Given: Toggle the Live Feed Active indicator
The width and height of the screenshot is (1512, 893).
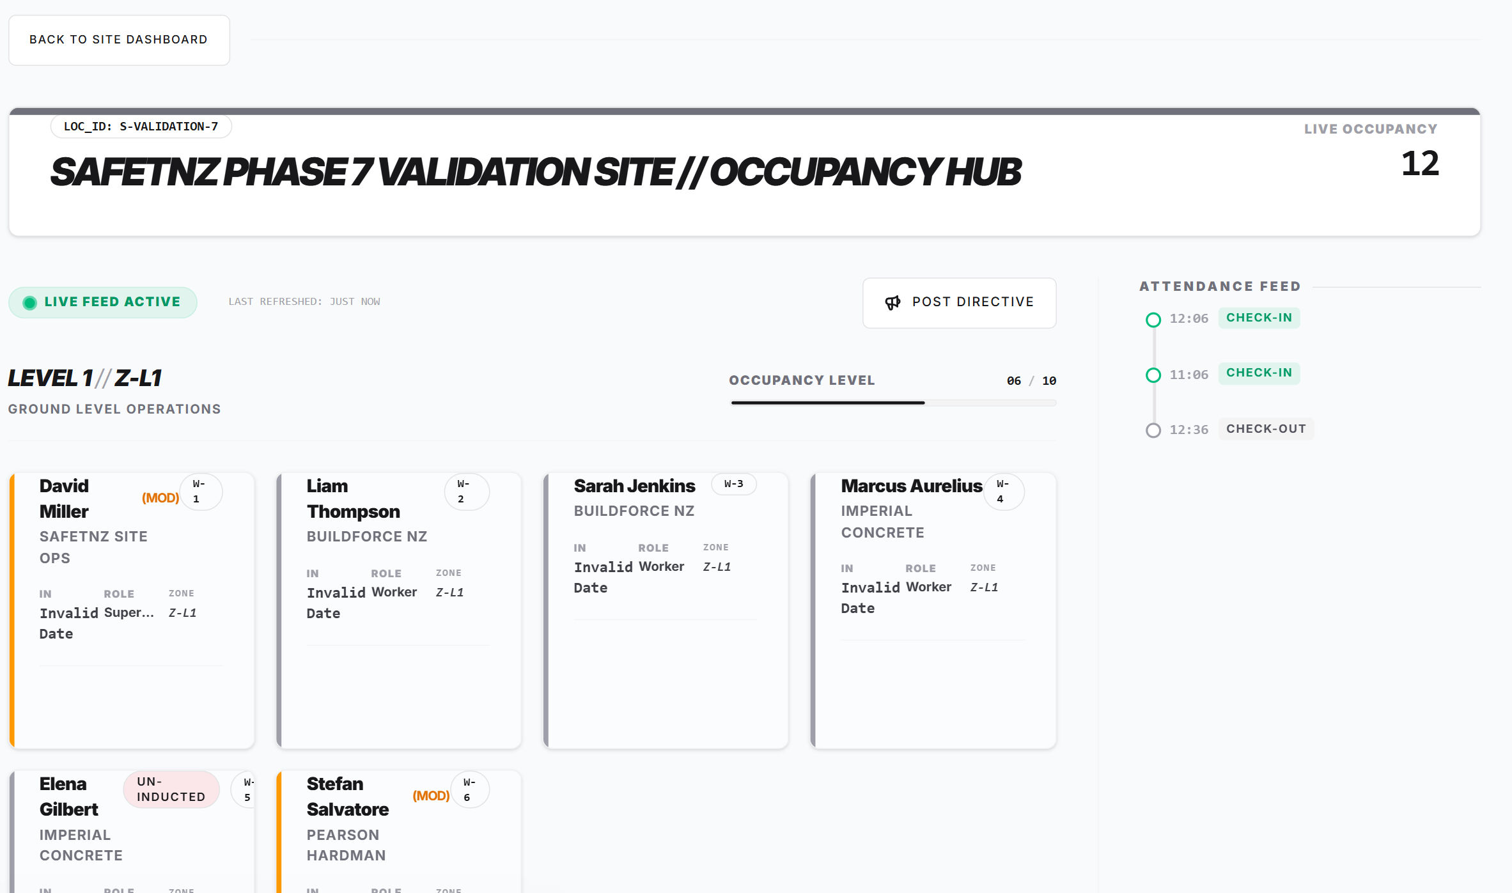Looking at the screenshot, I should (102, 301).
